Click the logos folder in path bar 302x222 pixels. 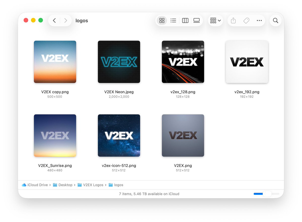tap(116, 185)
